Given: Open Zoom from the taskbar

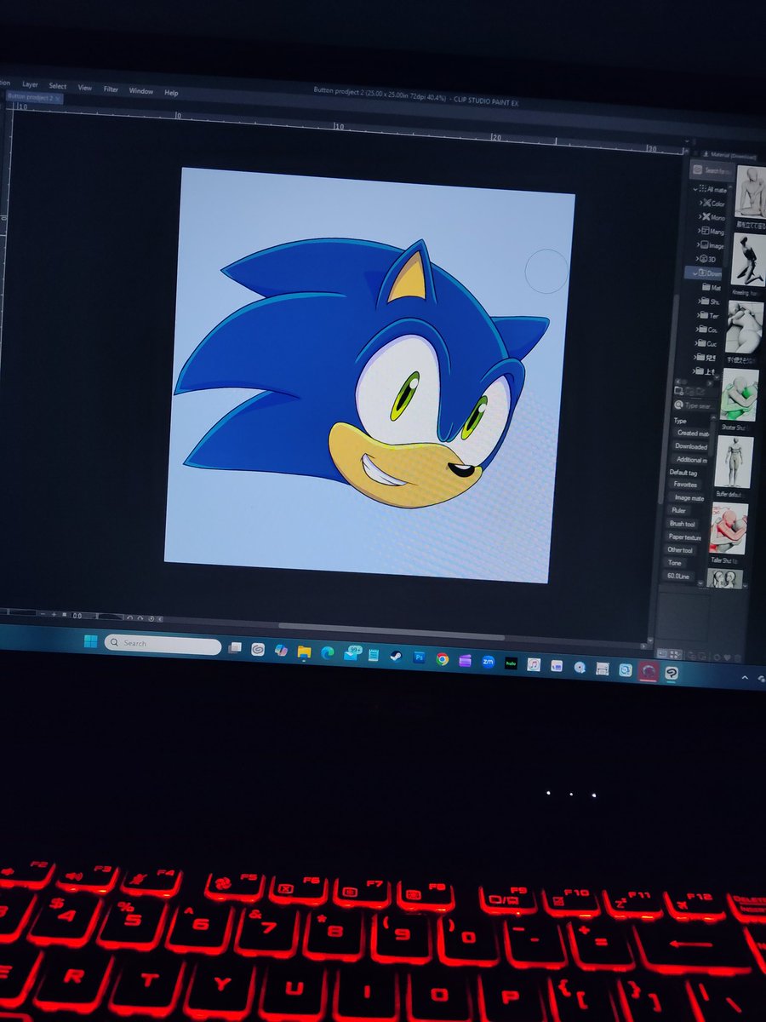Looking at the screenshot, I should click(489, 662).
